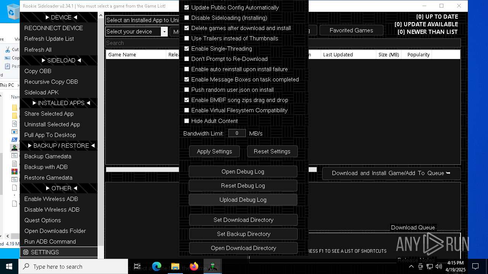Sort by Size (MB) column

tap(388, 55)
